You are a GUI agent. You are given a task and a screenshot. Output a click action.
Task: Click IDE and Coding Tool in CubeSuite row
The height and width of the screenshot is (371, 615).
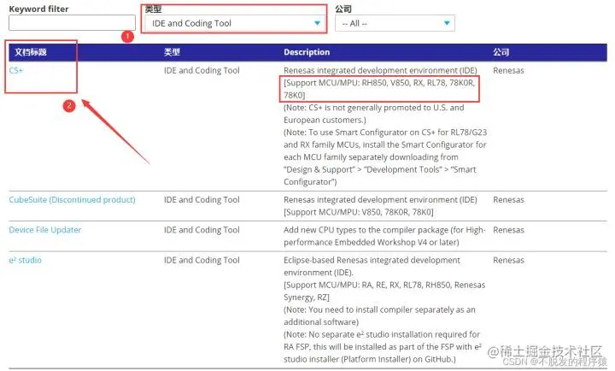pos(202,199)
